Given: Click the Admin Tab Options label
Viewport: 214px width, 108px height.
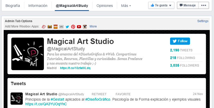Looking at the screenshot, I should [19, 21].
